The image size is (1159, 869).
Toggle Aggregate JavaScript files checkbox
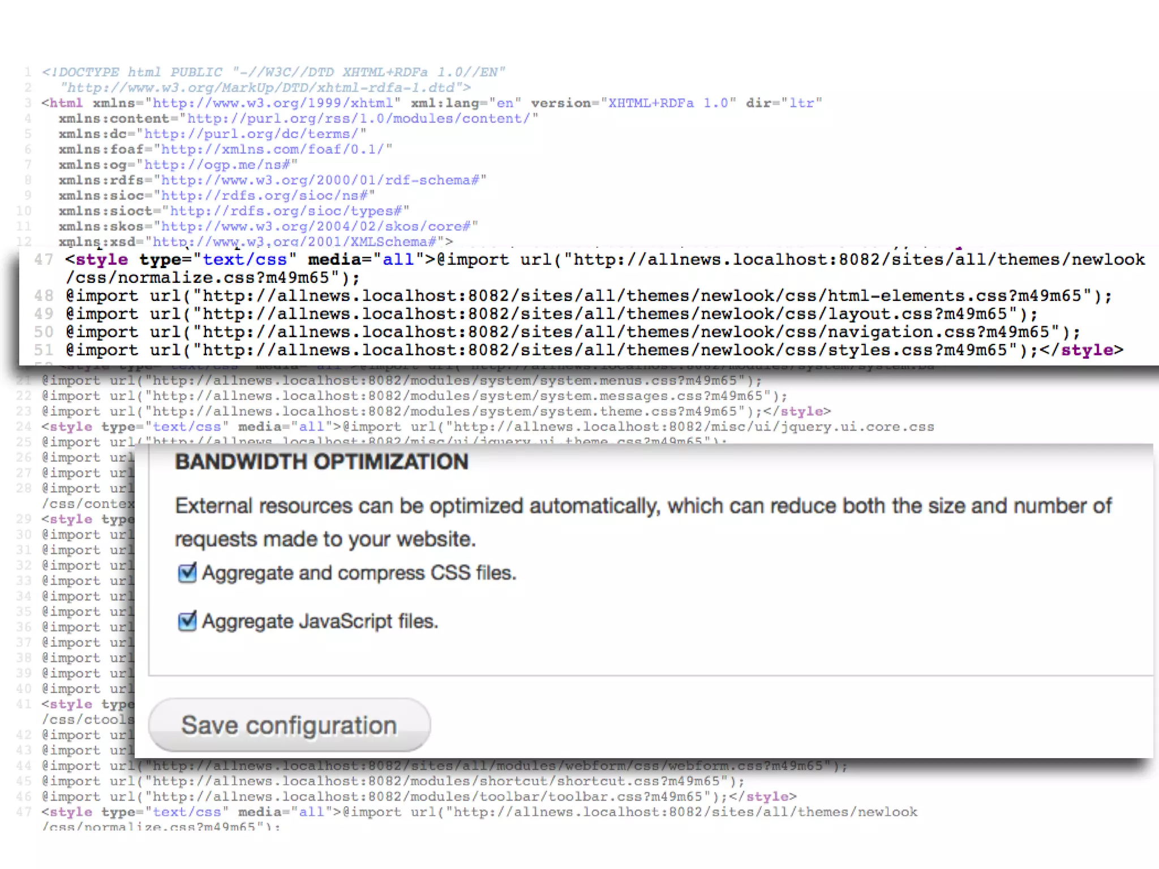pos(187,621)
